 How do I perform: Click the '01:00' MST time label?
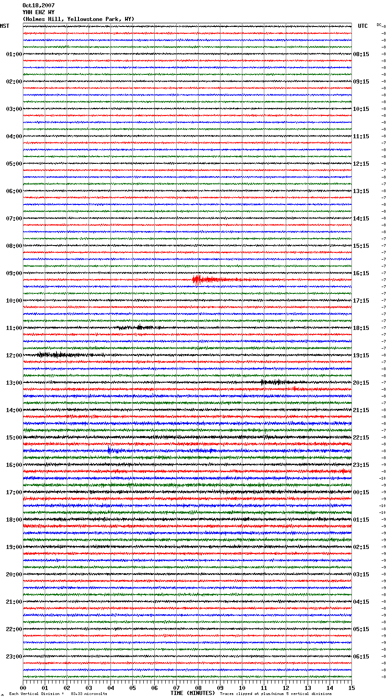pyautogui.click(x=14, y=54)
